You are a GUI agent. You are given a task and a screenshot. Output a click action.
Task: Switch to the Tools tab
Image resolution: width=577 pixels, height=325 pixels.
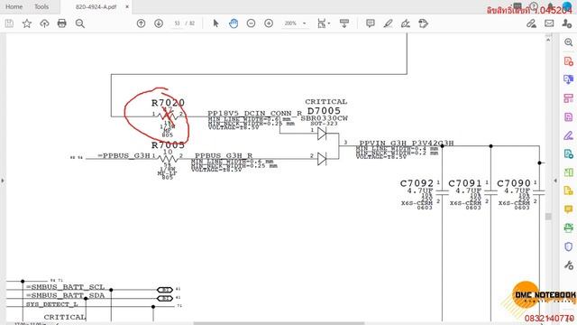pyautogui.click(x=41, y=6)
